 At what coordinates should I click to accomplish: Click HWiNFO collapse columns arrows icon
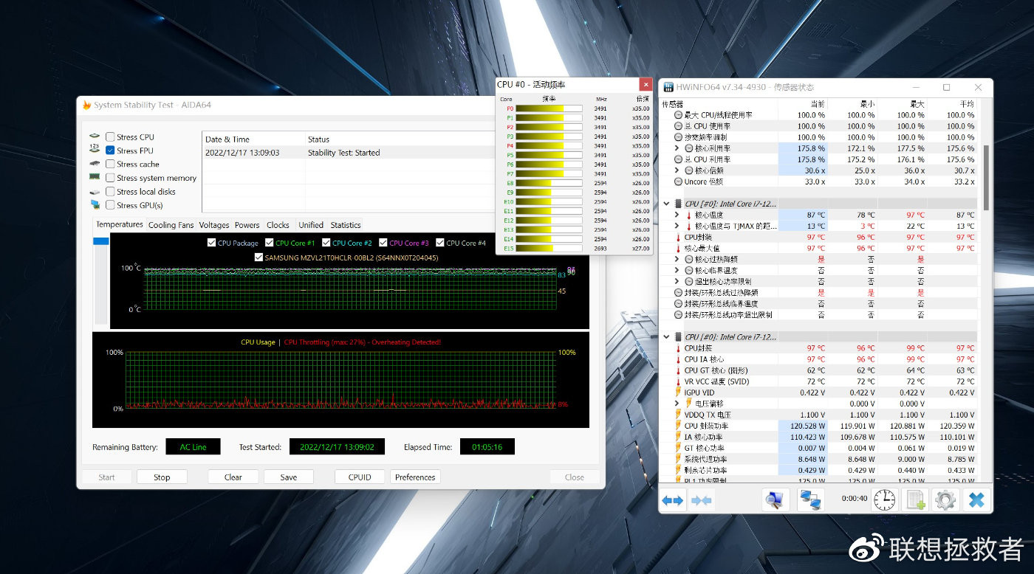pos(701,500)
